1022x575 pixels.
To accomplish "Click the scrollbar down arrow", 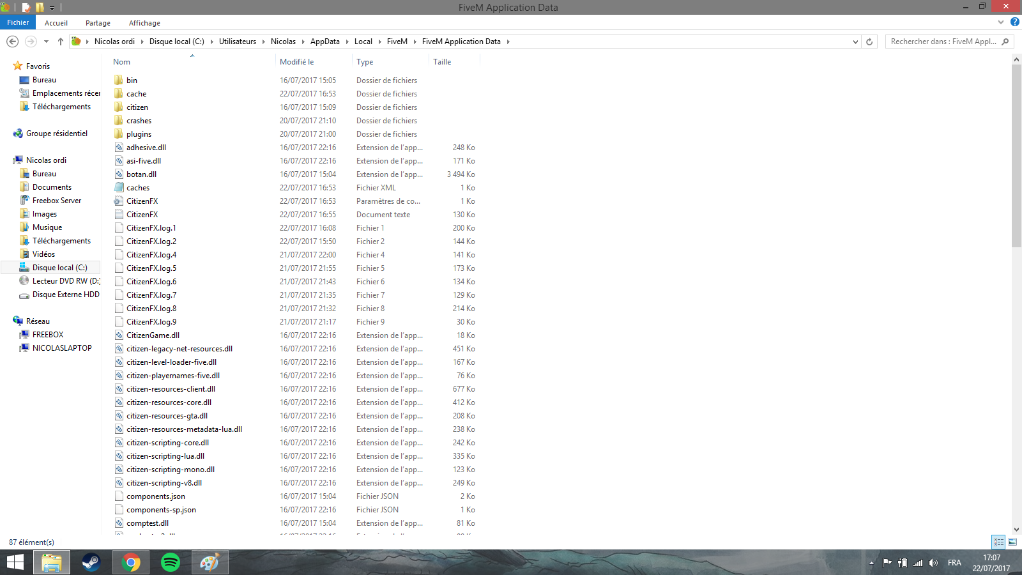I will pos(1016,529).
